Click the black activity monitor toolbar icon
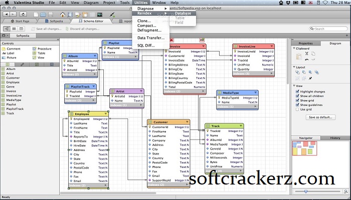 point(99,14)
